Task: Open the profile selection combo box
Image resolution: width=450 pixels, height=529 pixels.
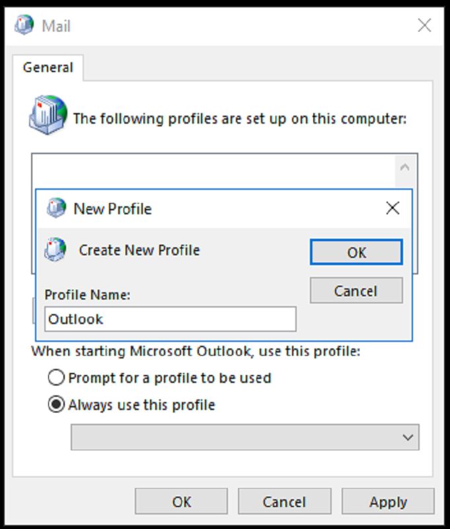Action: coord(244,437)
